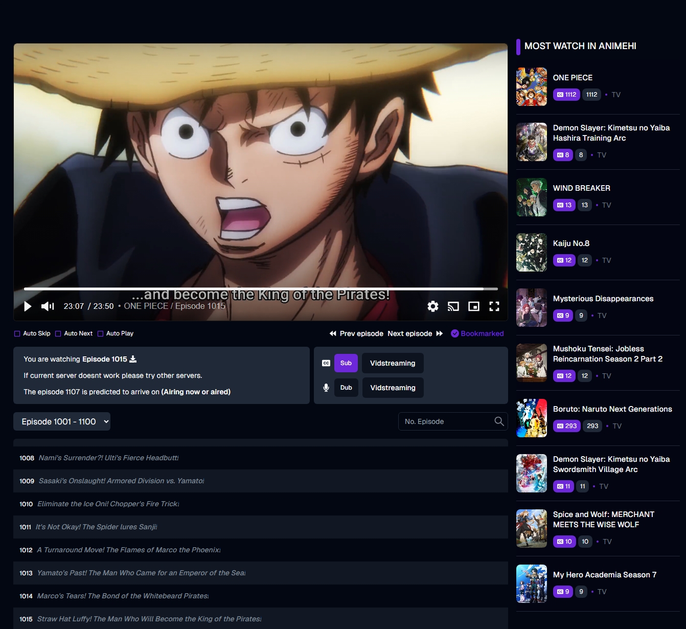The height and width of the screenshot is (629, 686).
Task: Open episode 1014 Marco's Tears
Action: click(x=261, y=596)
